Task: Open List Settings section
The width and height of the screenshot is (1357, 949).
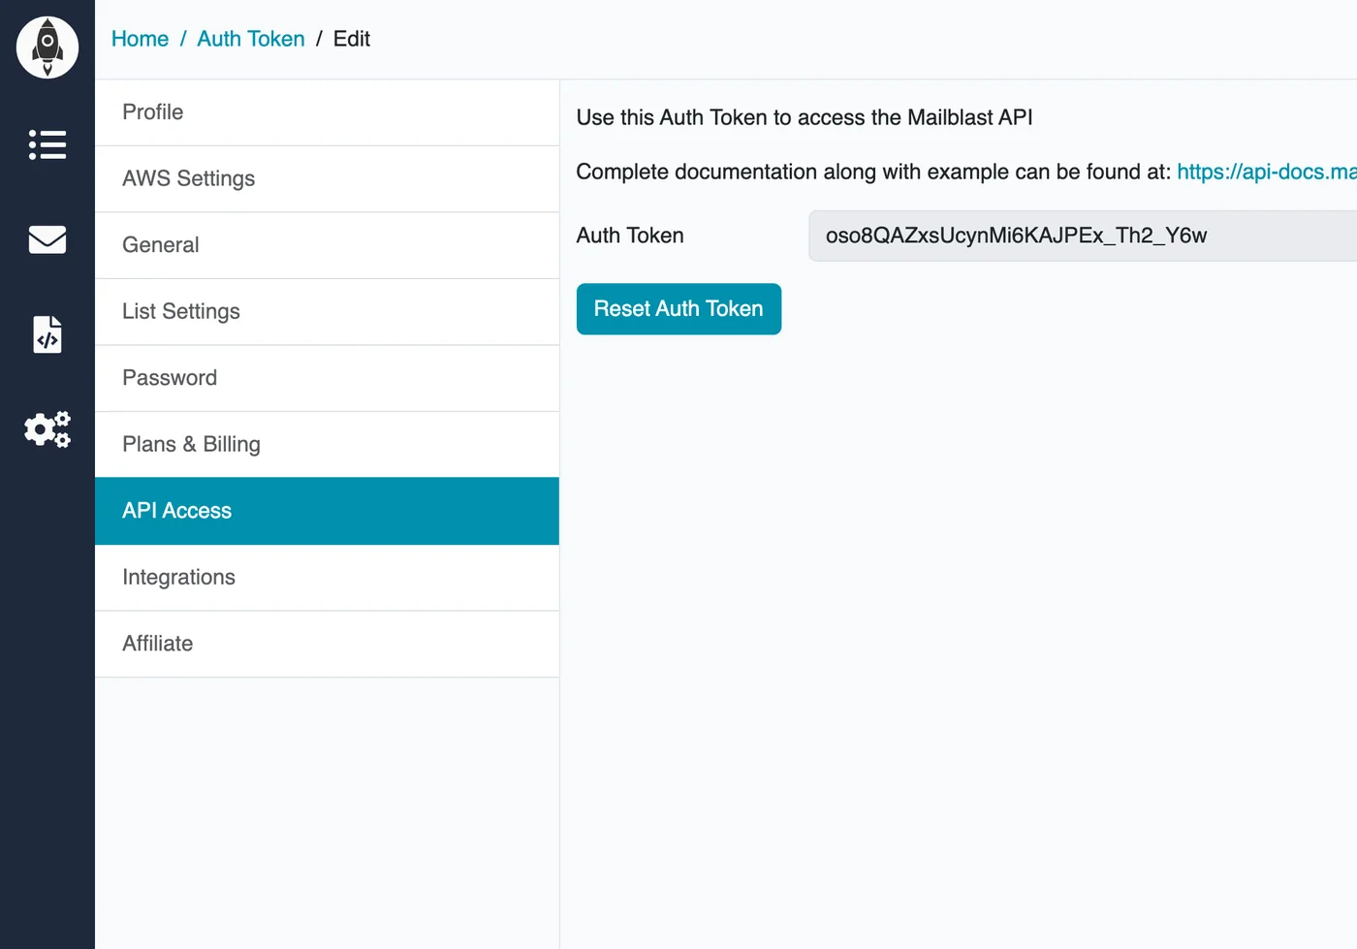Action: pos(328,312)
